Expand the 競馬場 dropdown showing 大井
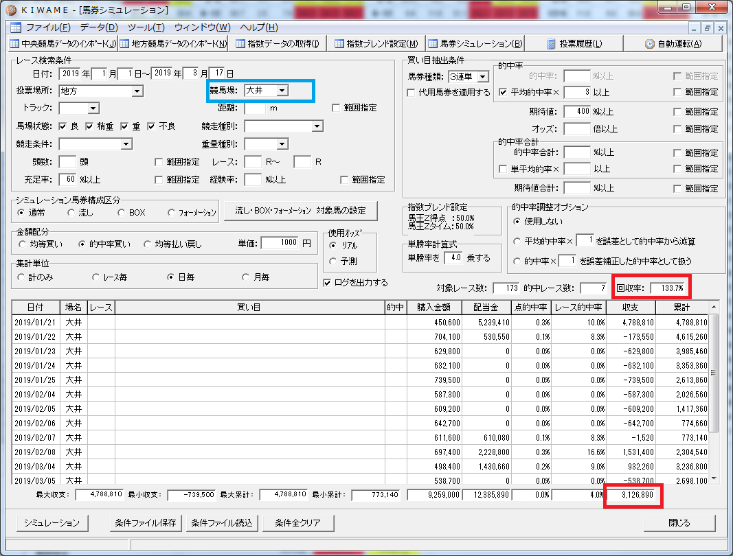Image resolution: width=733 pixels, height=556 pixels. [x=282, y=91]
